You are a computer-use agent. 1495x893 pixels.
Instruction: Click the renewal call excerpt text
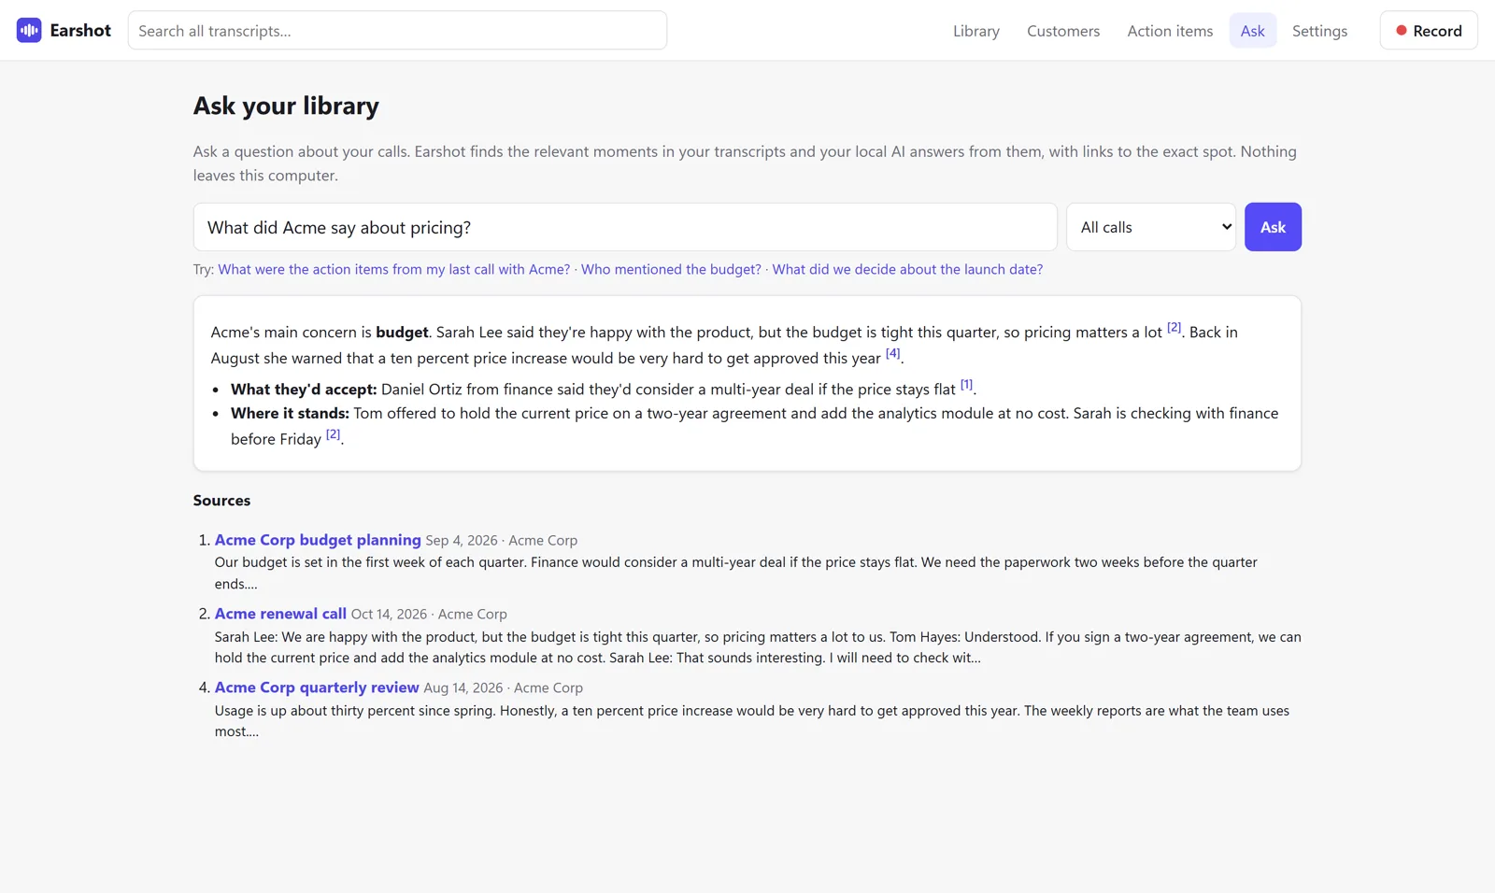tap(758, 647)
